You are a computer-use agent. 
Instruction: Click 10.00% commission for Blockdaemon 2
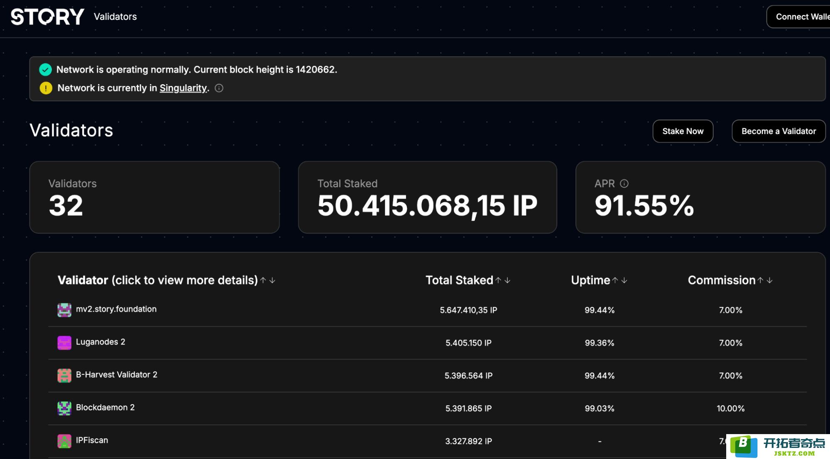(731, 408)
